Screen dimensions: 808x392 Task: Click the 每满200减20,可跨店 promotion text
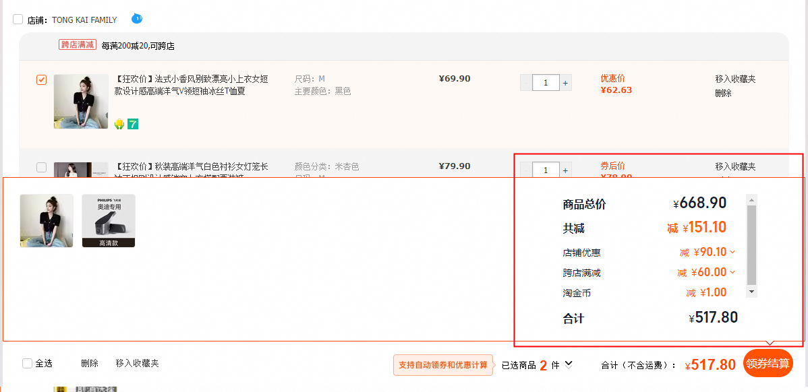coord(138,46)
